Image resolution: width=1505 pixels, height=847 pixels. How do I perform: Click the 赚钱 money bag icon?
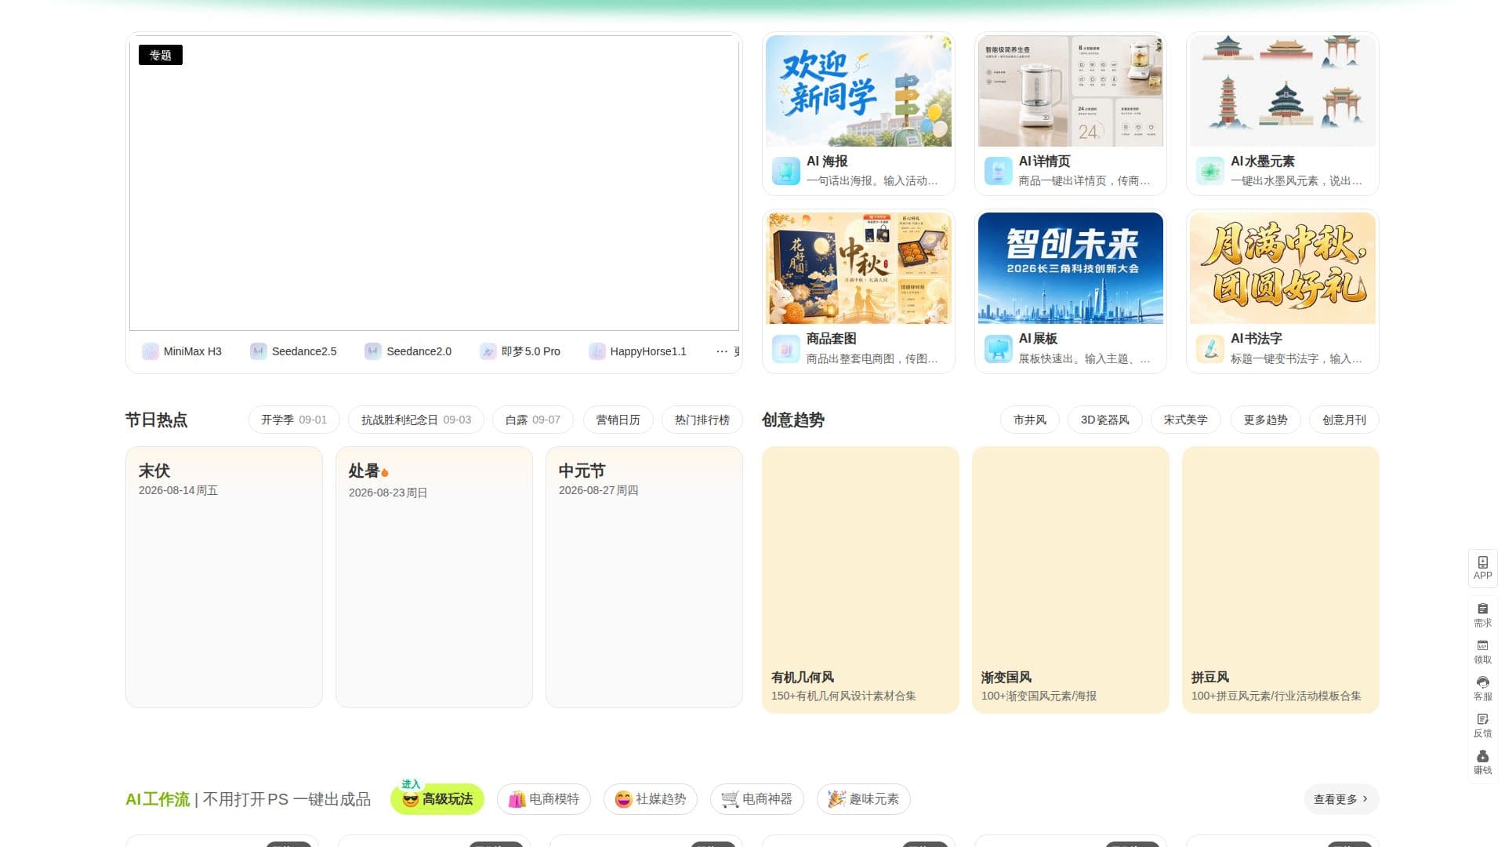[x=1482, y=756]
